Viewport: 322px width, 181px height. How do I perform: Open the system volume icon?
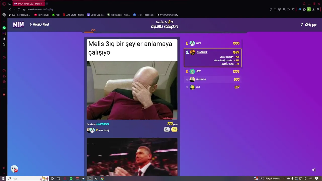coord(305,178)
